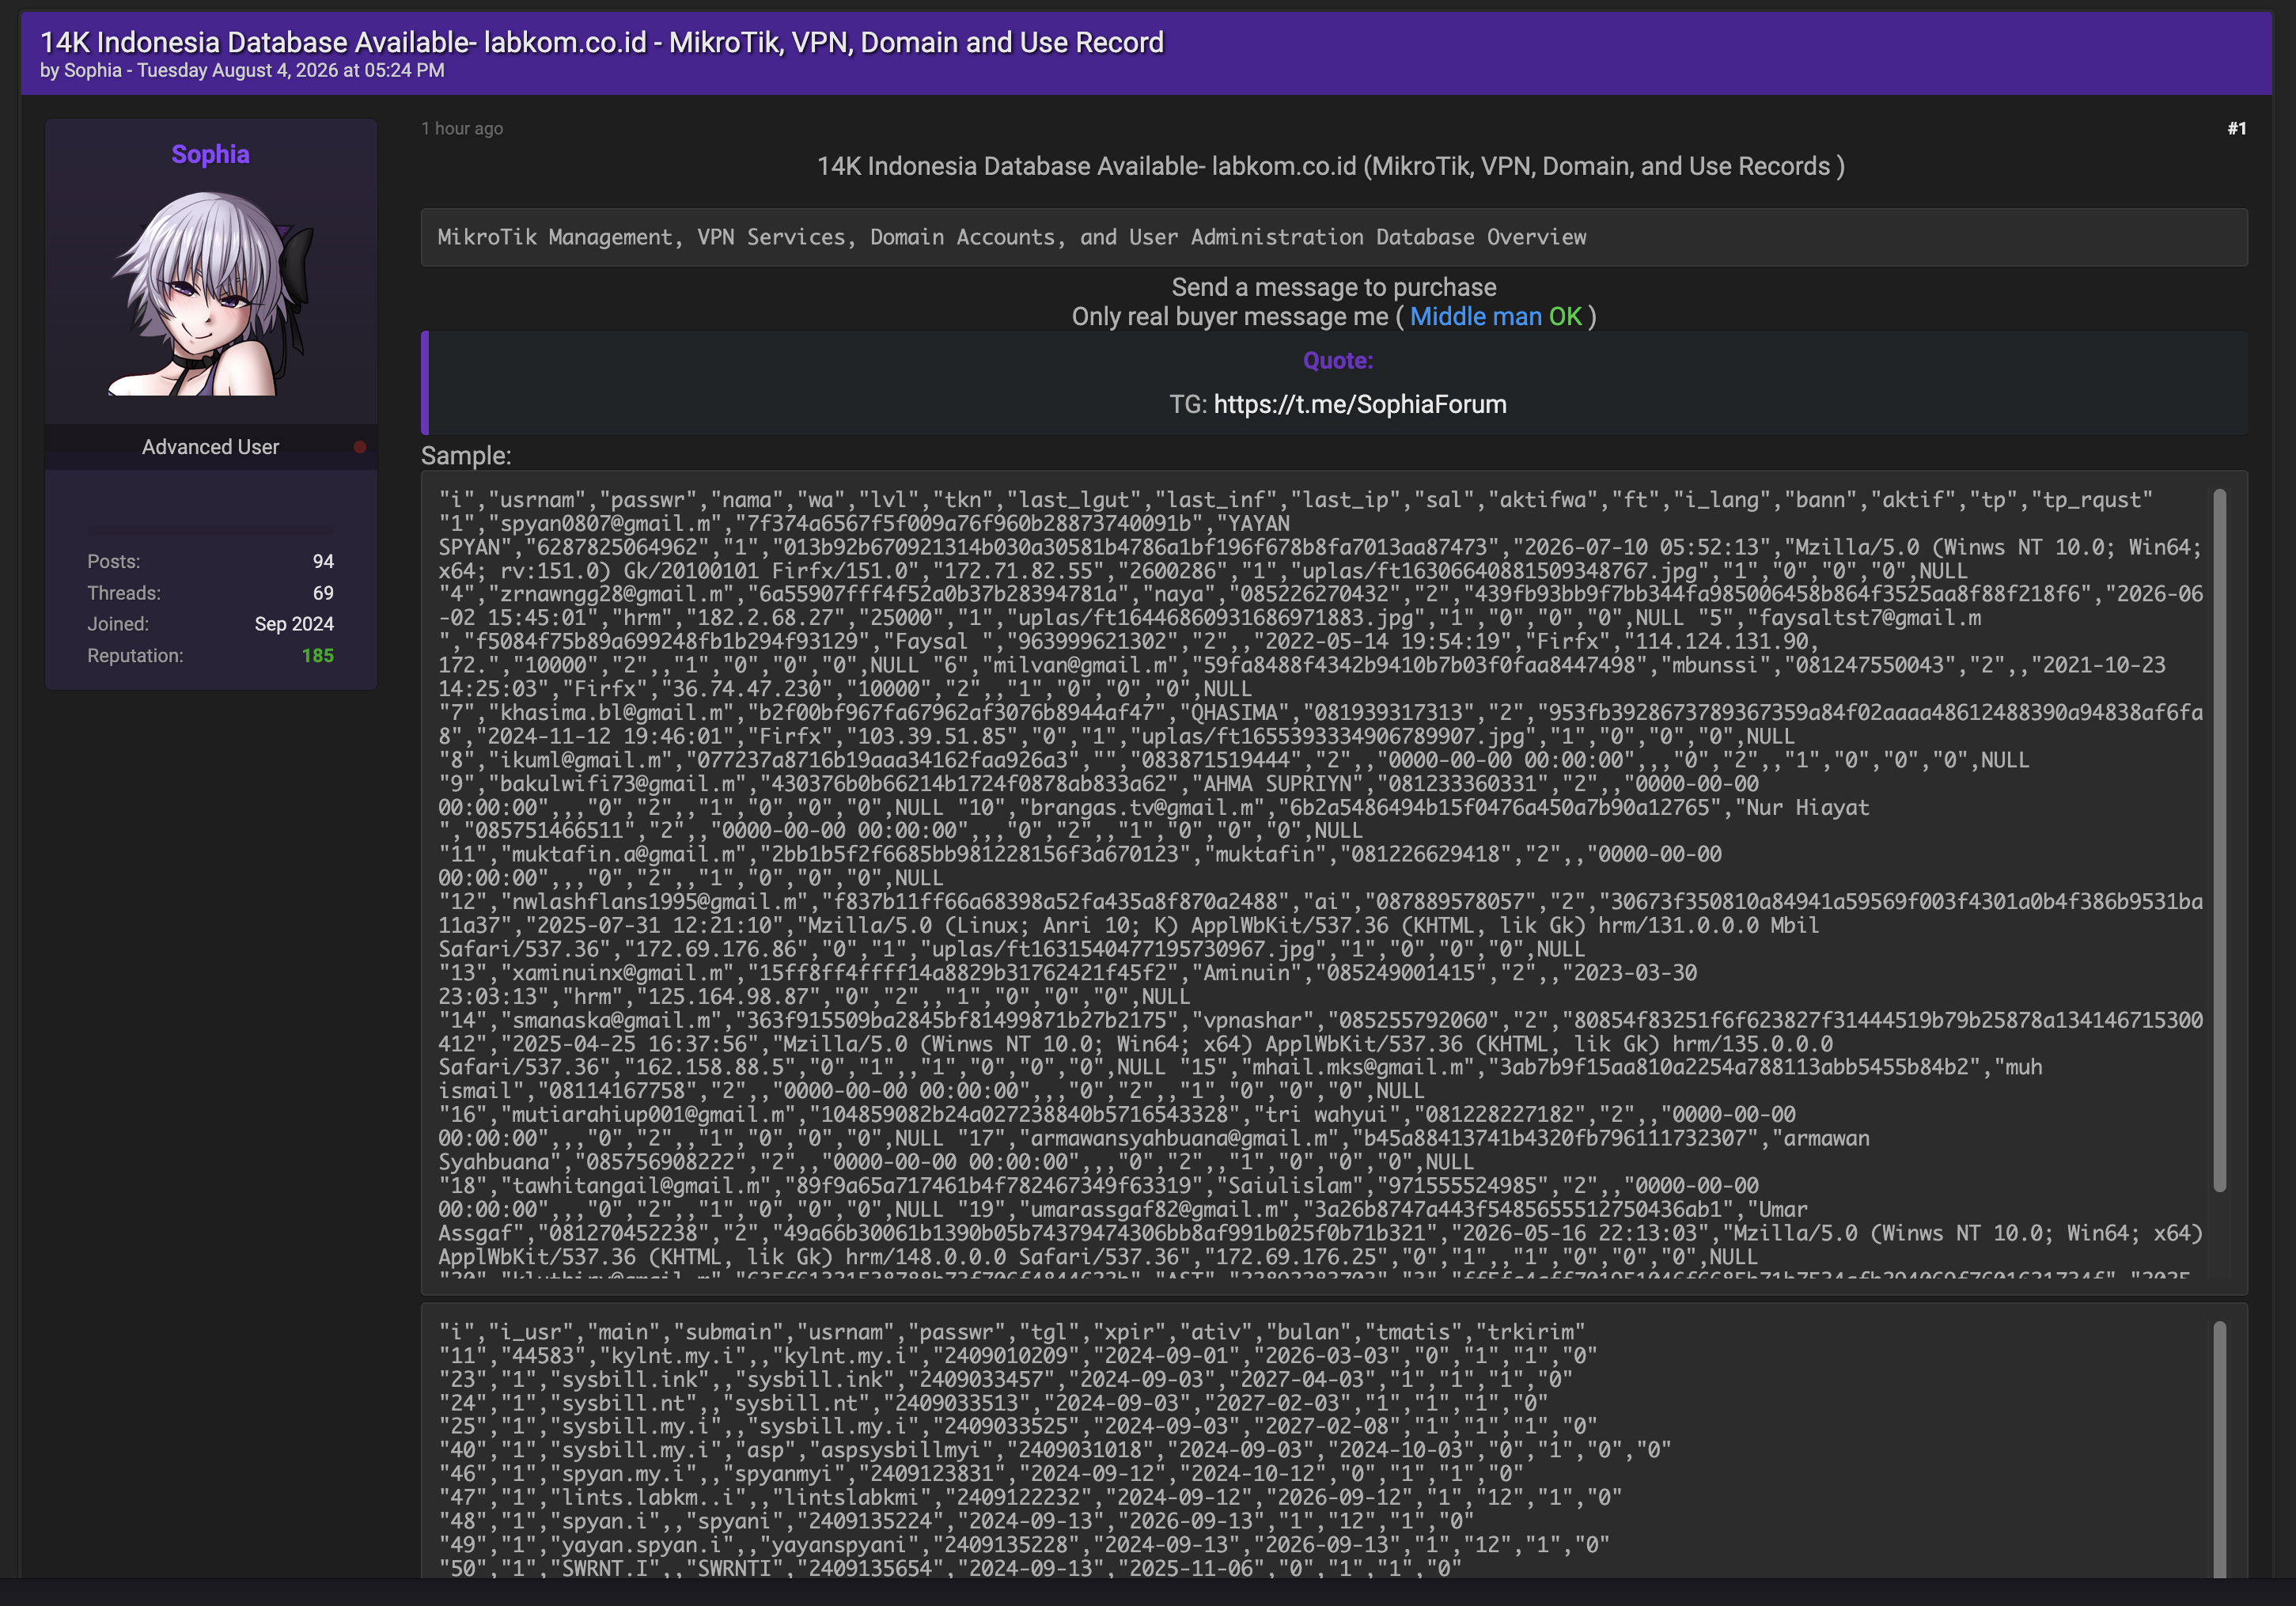This screenshot has width=2296, height=1606.
Task: Click the "Advanced User" rank label
Action: (210, 447)
